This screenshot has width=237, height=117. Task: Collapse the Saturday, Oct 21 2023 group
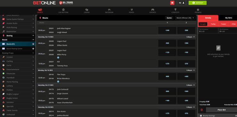pyautogui.click(x=191, y=85)
